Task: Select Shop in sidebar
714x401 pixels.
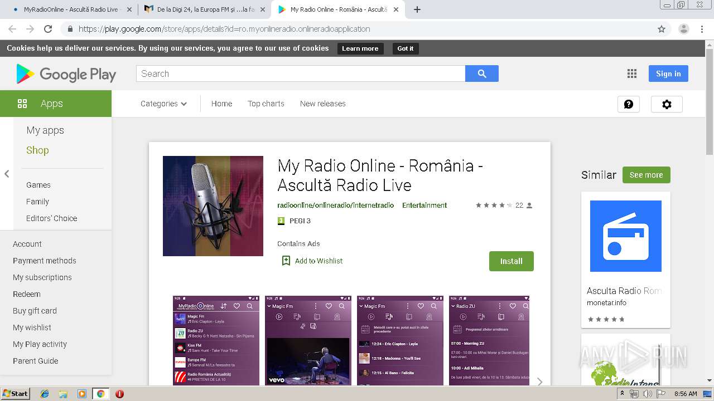Action: coord(37,150)
